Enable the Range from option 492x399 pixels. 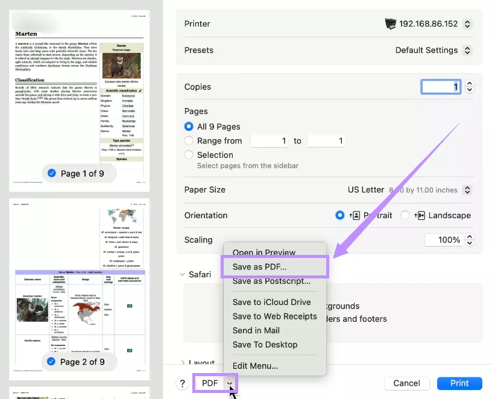coord(188,140)
